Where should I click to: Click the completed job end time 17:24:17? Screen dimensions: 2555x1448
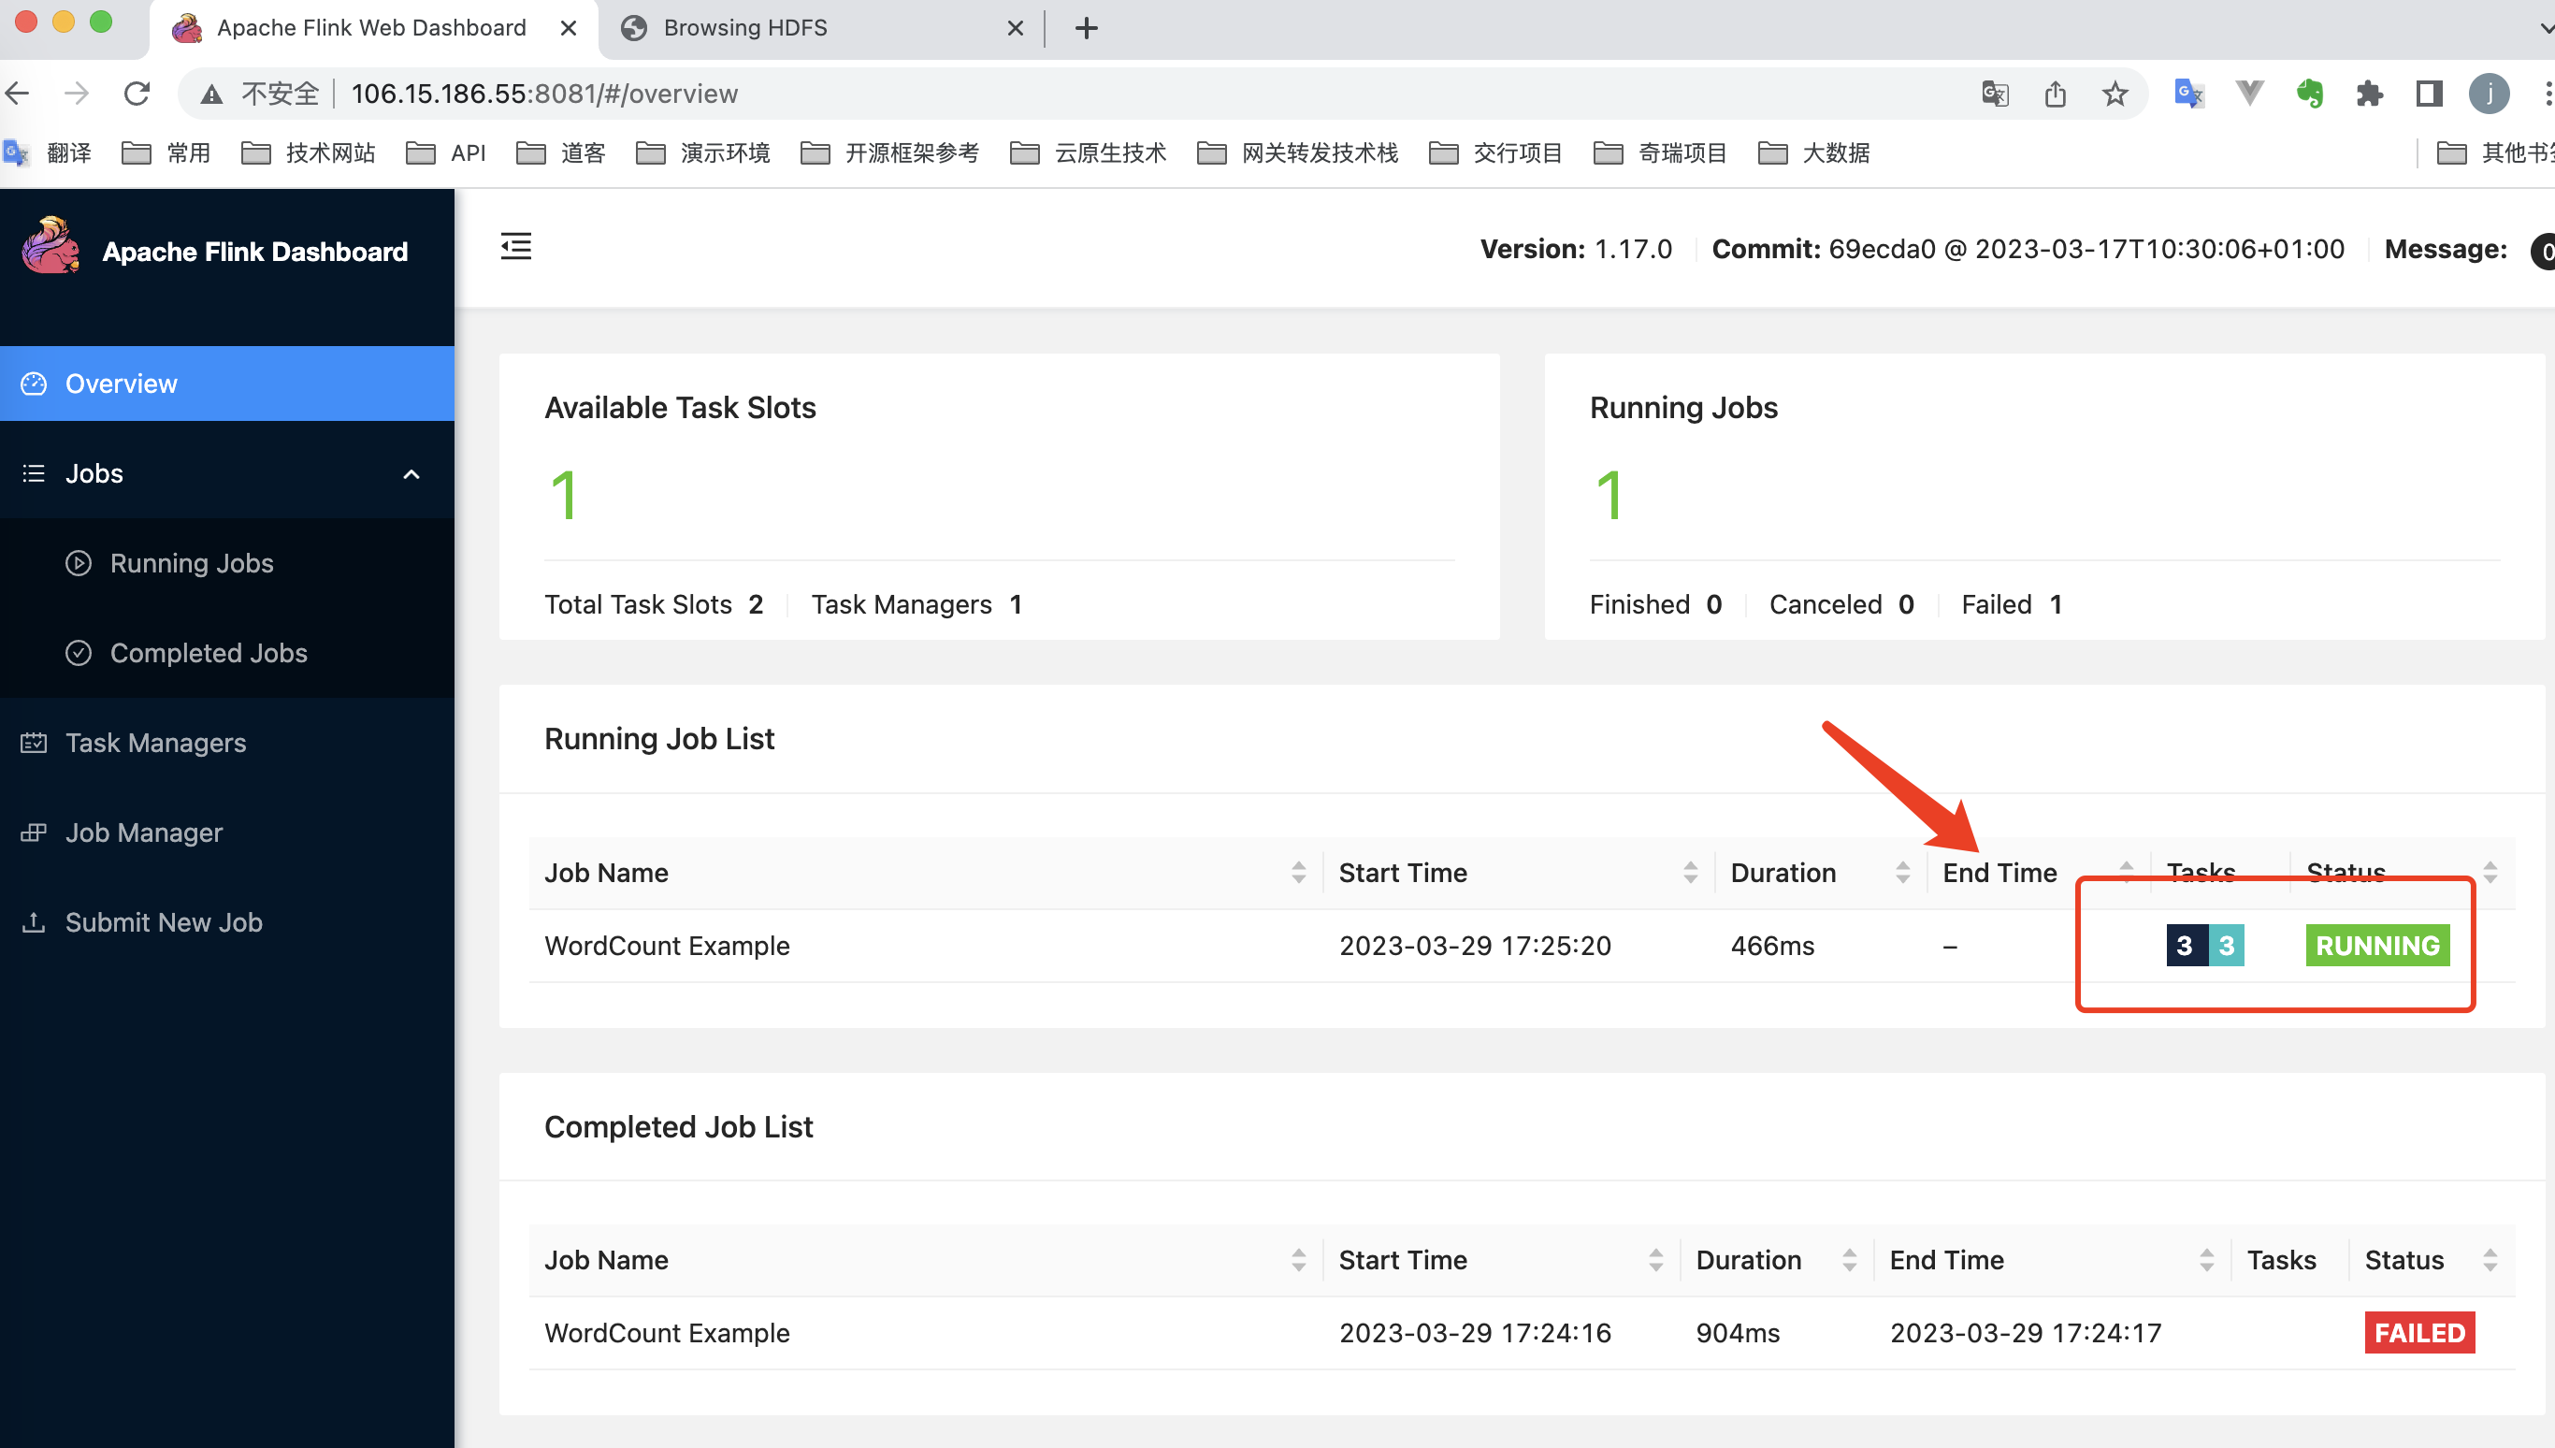[x=2025, y=1333]
